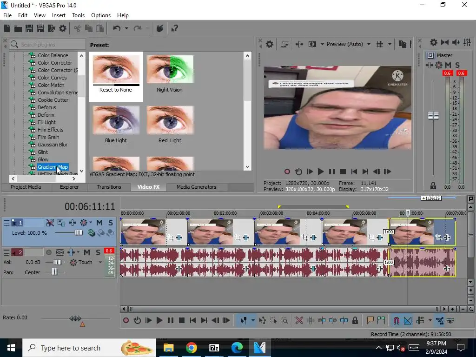
Task: Open the undo history dropdown arrow
Action: coord(126,28)
